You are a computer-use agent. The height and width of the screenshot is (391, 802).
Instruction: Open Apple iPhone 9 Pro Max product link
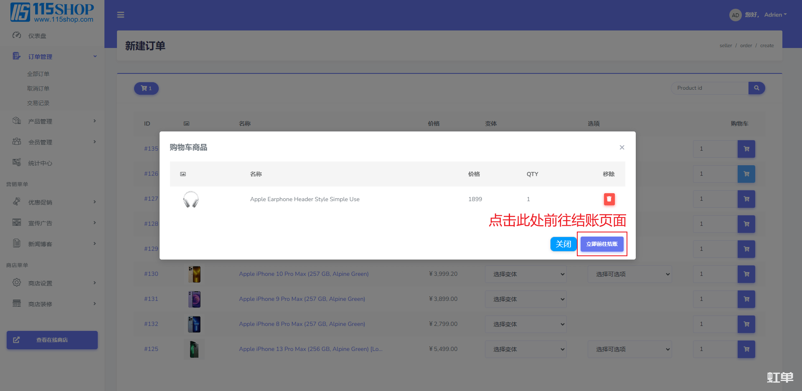point(302,299)
